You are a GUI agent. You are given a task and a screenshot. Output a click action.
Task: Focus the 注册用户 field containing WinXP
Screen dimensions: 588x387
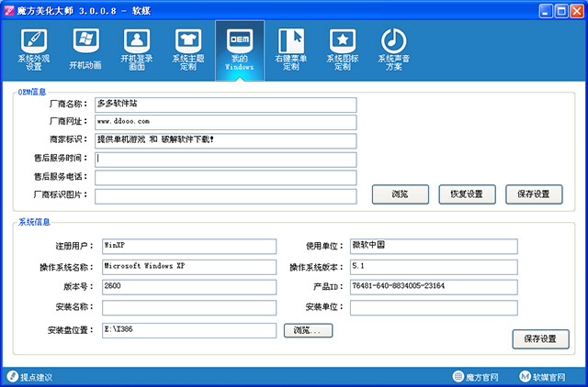click(189, 247)
